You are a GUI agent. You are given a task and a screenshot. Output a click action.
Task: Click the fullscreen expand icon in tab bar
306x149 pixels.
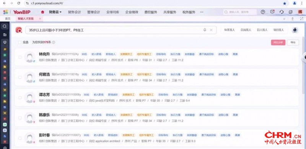point(301,19)
